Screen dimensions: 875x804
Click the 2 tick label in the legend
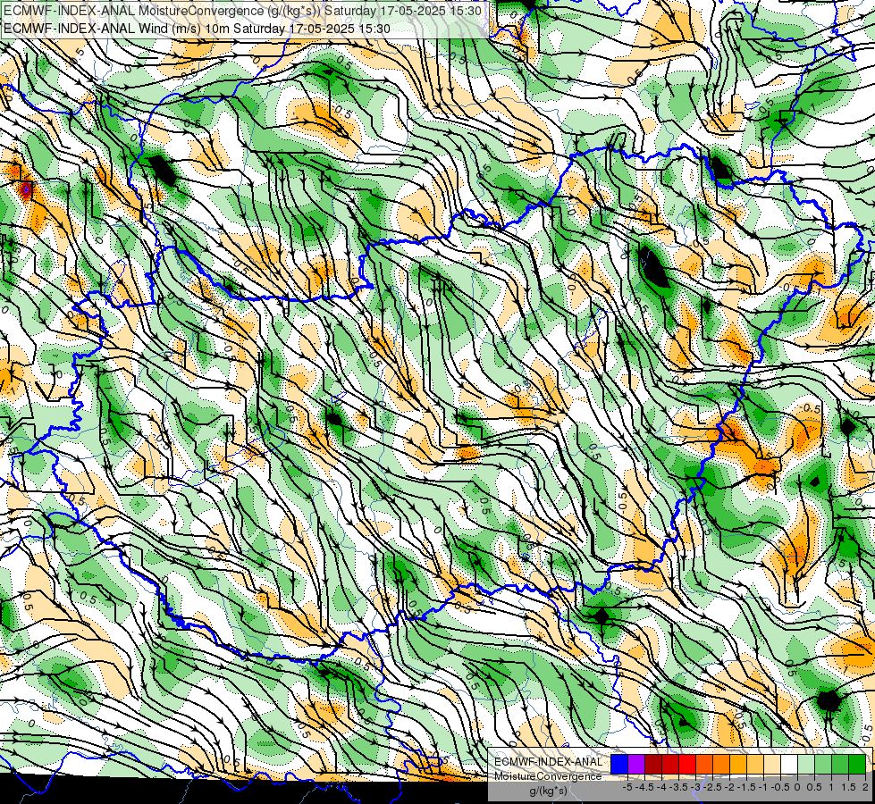(x=865, y=787)
